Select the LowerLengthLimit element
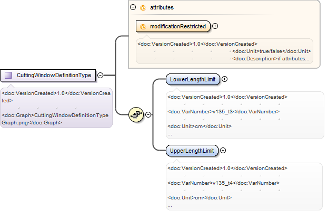The height and width of the screenshot is (212, 328). (193, 79)
